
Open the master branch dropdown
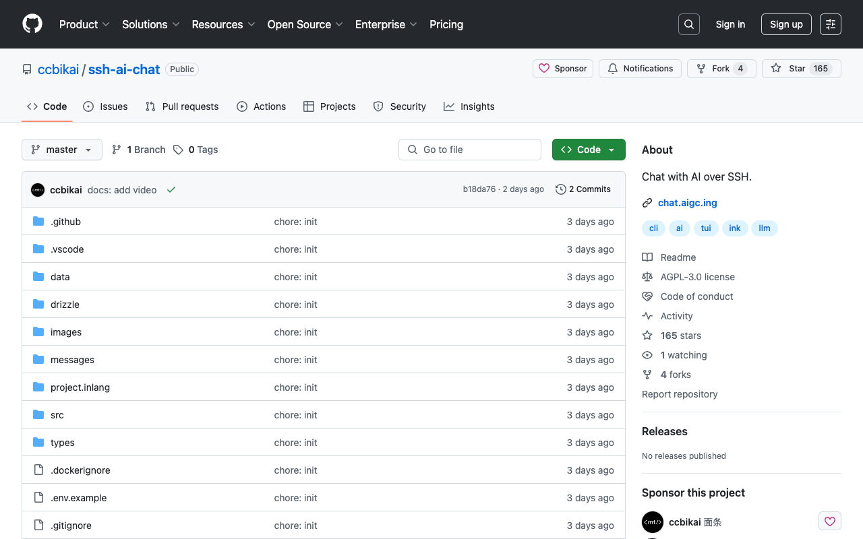(x=62, y=150)
